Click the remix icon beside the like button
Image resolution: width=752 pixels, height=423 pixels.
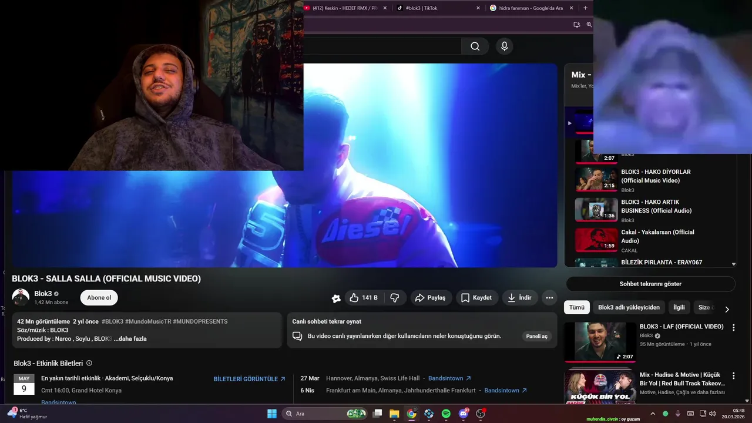pos(336,298)
